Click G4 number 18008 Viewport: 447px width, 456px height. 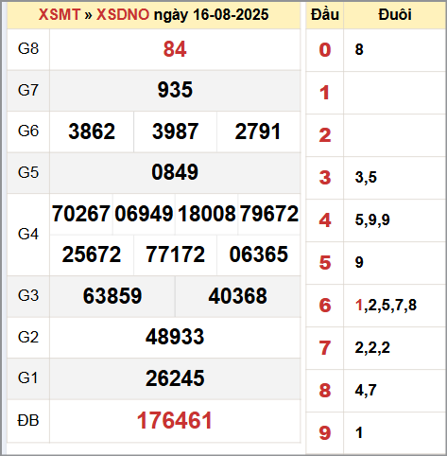207,214
